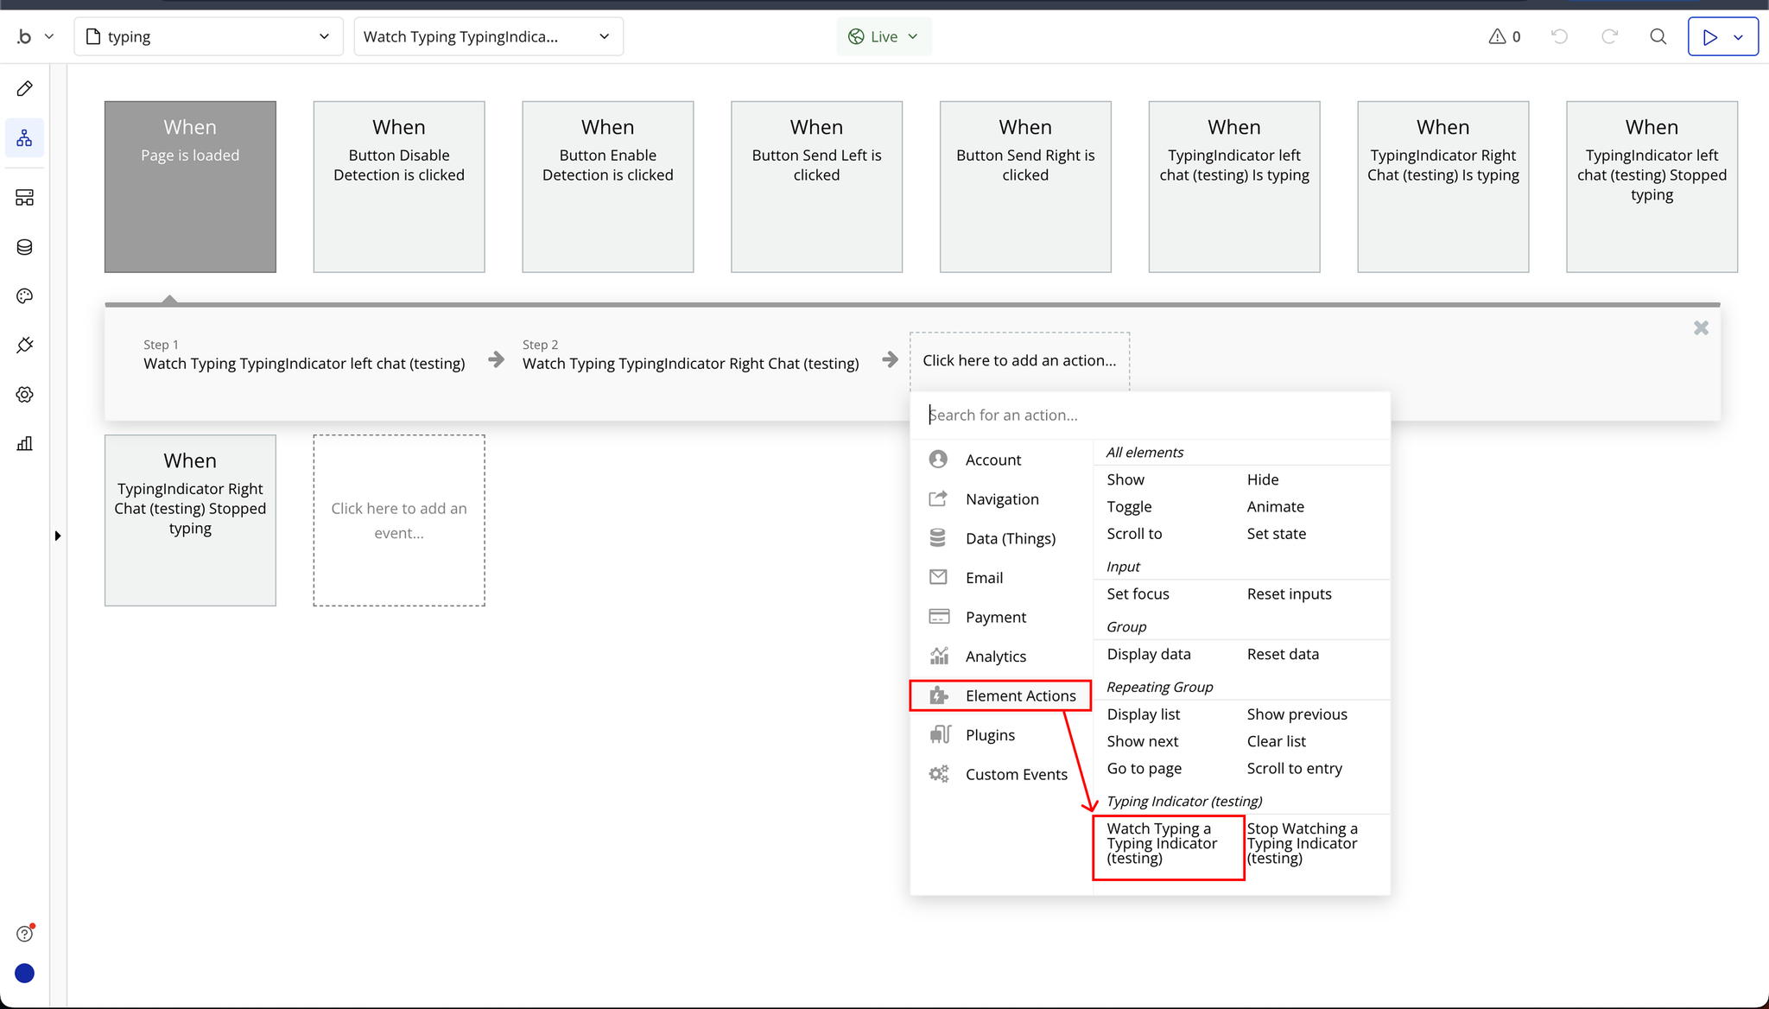Open the Plugins plug icon in sidebar
The width and height of the screenshot is (1769, 1009).
(25, 346)
